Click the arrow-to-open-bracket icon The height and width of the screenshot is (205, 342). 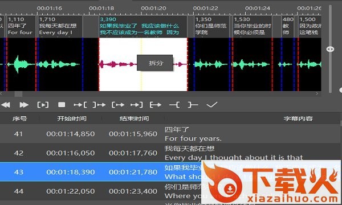coord(80,105)
